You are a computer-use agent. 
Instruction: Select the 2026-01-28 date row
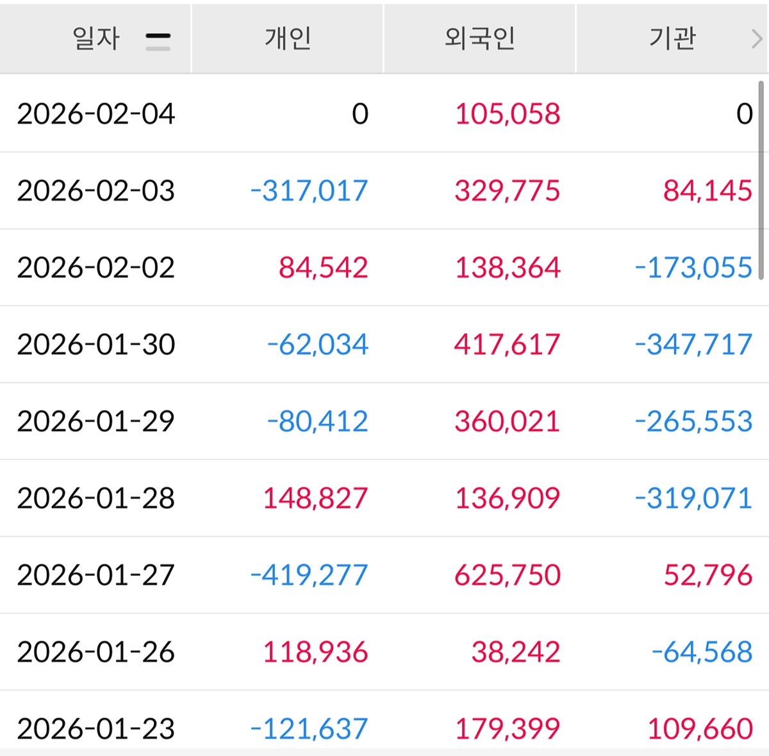coord(96,498)
